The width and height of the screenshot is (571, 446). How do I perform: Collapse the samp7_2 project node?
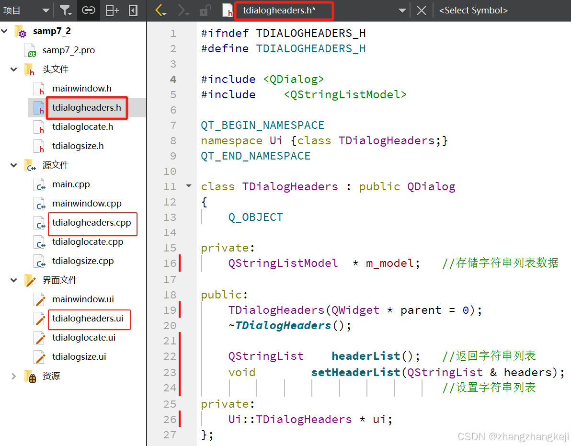tap(5, 31)
